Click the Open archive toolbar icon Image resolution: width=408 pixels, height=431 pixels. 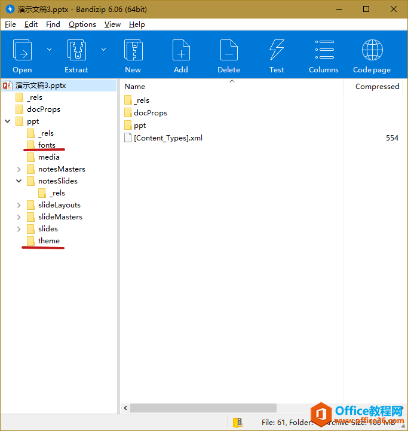[22, 50]
